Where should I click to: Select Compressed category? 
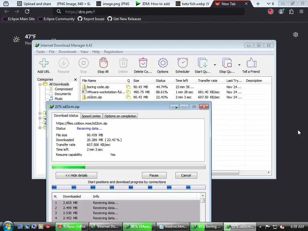click(x=63, y=89)
